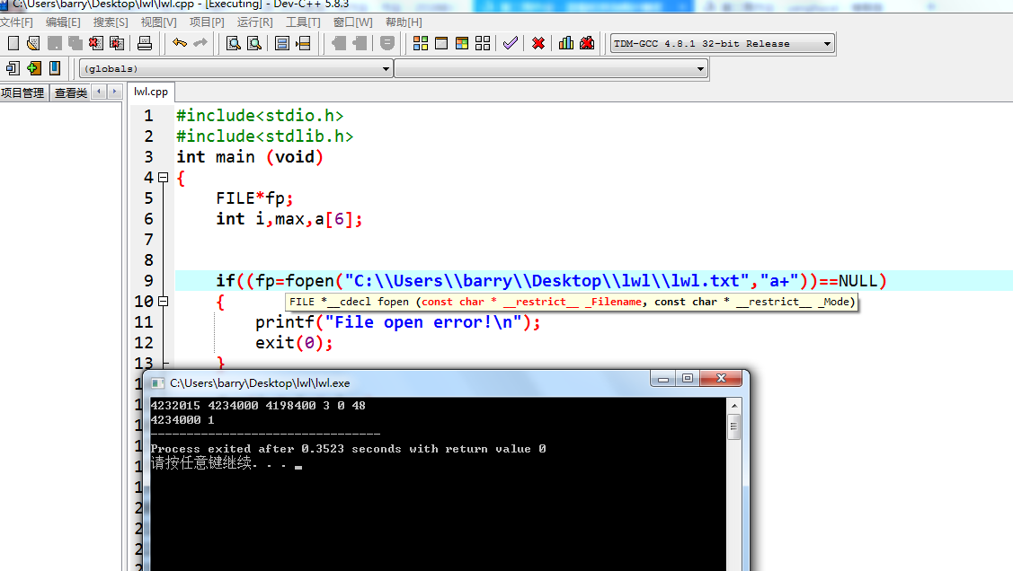The height and width of the screenshot is (571, 1013).
Task: Open the 工具[T] menu
Action: (303, 22)
